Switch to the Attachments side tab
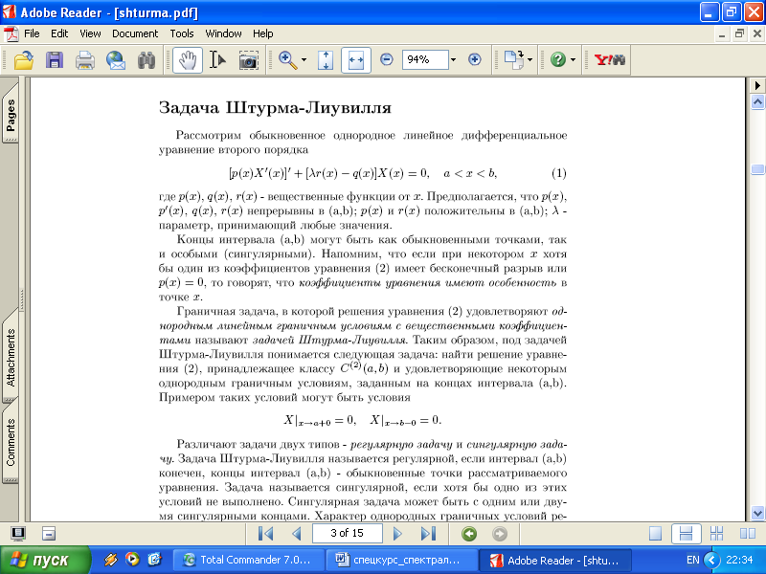This screenshot has width=766, height=574. pyautogui.click(x=11, y=356)
